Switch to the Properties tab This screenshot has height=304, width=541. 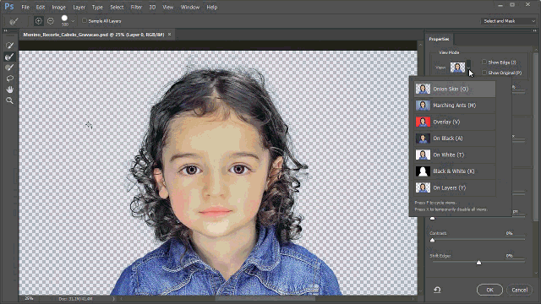pos(439,39)
